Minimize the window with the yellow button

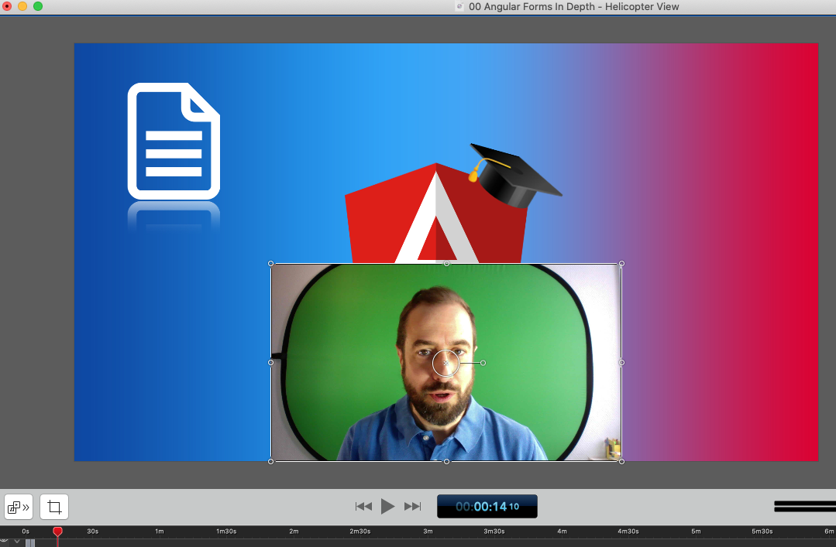point(22,6)
